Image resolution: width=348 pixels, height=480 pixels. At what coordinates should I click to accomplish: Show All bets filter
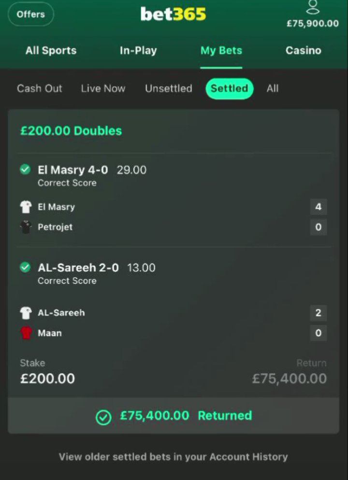273,88
